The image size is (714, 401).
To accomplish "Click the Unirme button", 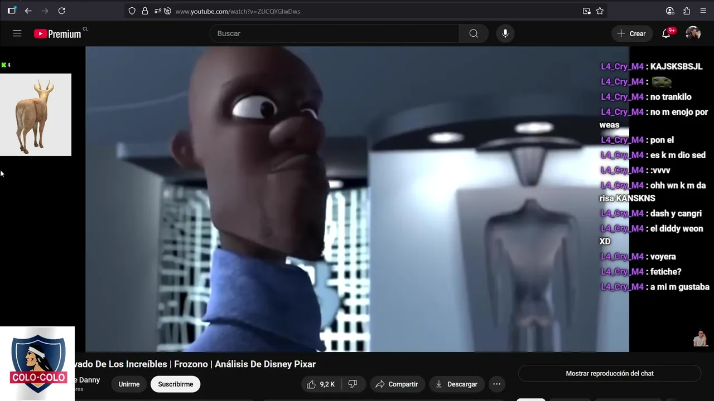I will (129, 384).
